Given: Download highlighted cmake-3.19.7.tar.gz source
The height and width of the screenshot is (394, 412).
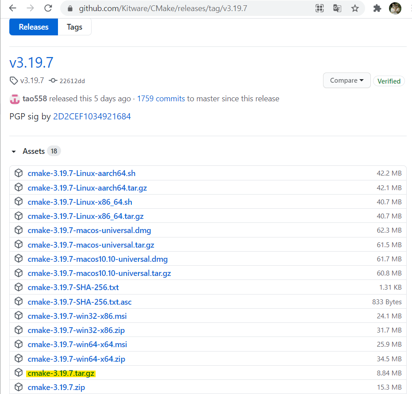Looking at the screenshot, I should (x=61, y=373).
